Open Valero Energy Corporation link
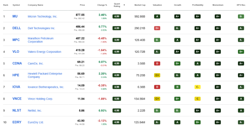250x127 pixels. tap(44, 52)
